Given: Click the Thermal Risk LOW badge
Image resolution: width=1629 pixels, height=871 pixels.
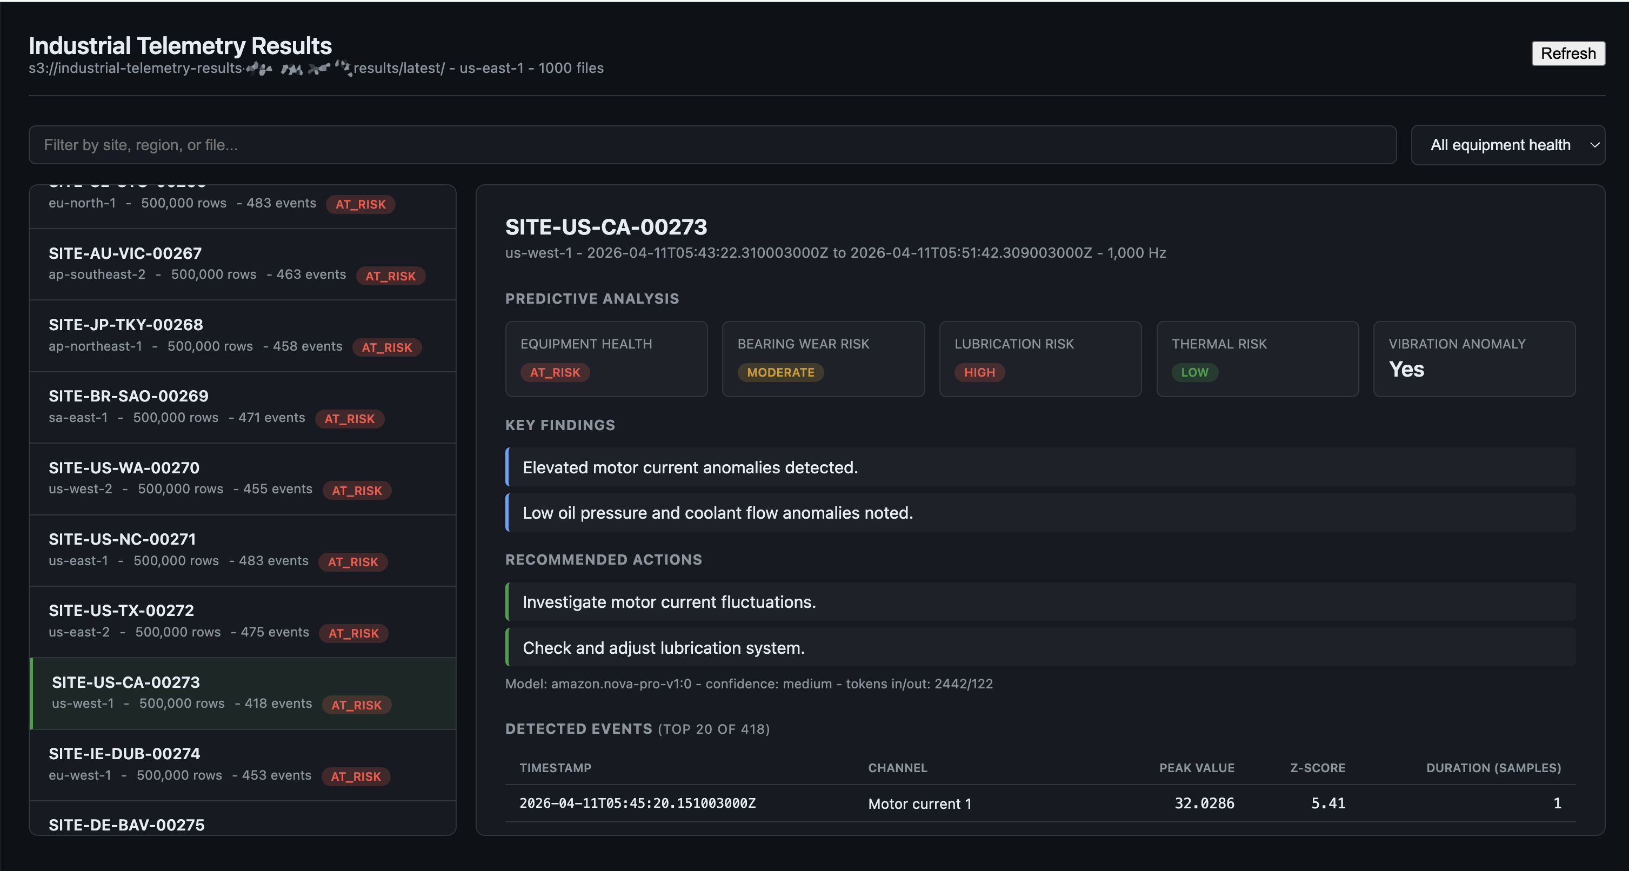Looking at the screenshot, I should pyautogui.click(x=1194, y=372).
